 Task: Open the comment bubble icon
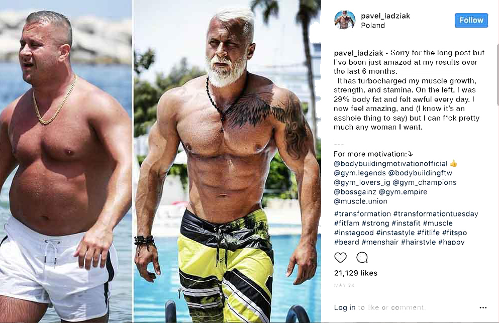pos(362,257)
